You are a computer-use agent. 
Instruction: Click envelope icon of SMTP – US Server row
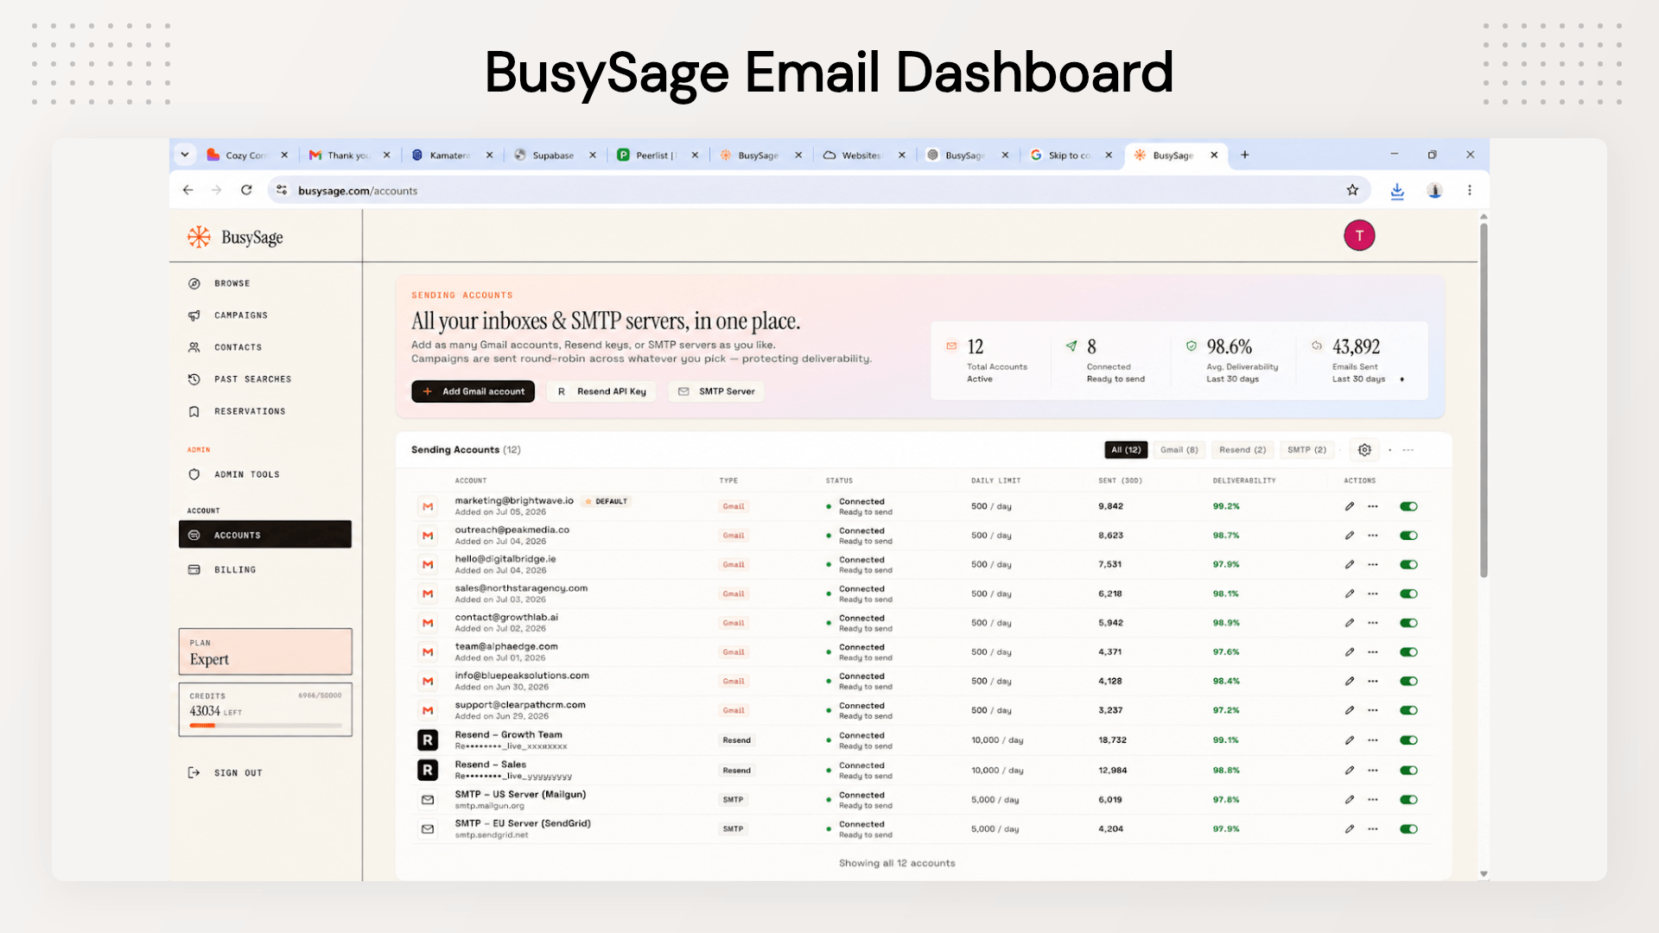pos(428,800)
